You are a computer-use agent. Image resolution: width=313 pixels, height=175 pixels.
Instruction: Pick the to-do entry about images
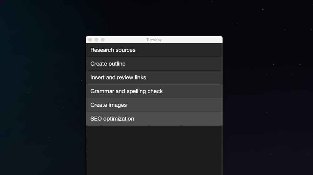pos(154,105)
